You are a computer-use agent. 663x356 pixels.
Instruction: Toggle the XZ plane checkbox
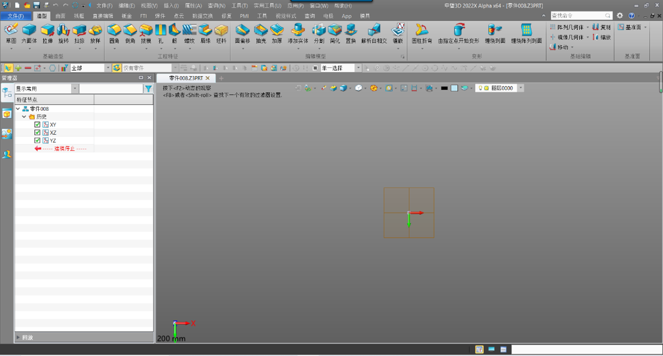[x=37, y=133]
